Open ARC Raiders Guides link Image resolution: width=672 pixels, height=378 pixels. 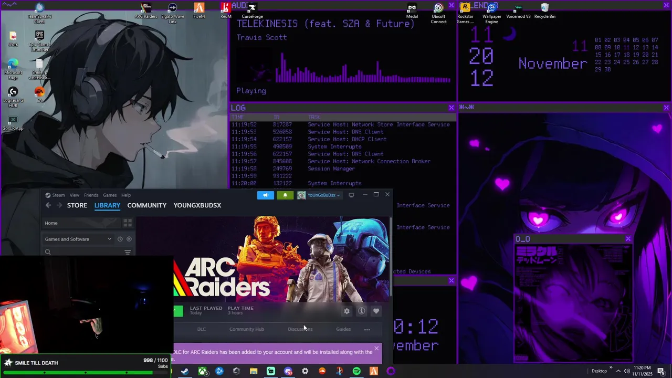coord(343,329)
